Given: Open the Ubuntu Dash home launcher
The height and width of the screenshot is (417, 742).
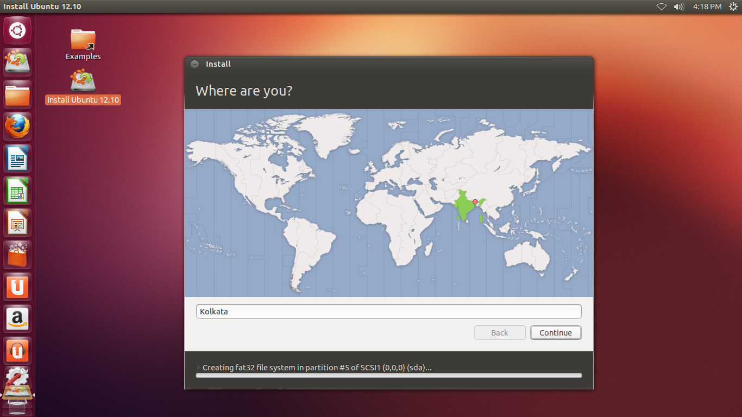Looking at the screenshot, I should (x=17, y=30).
